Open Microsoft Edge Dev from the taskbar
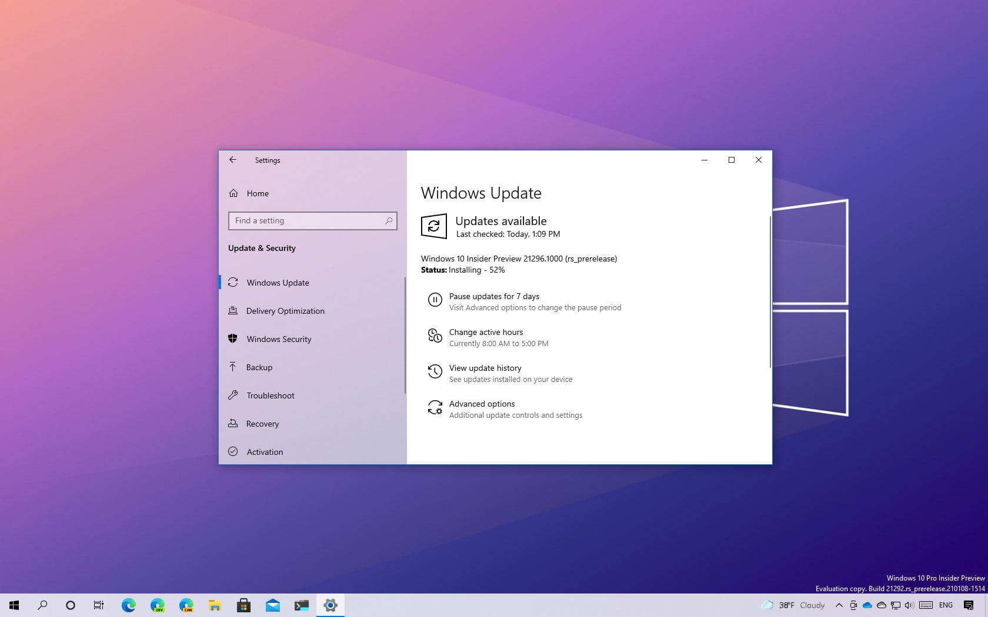Screen dimensions: 988x617 157,605
